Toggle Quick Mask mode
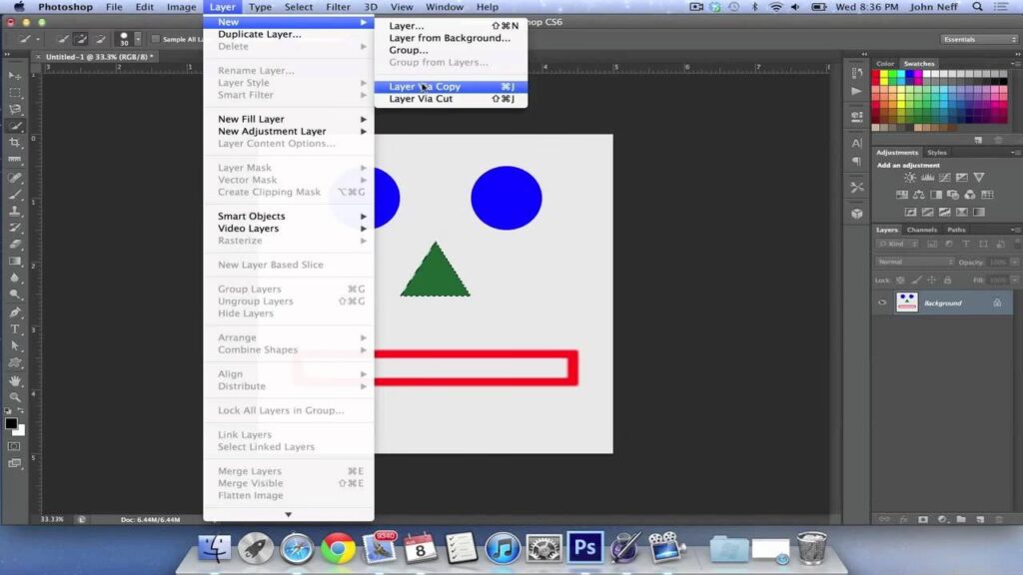 (15, 445)
